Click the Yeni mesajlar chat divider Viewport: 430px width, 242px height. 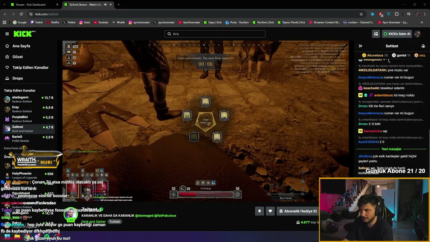(391, 149)
